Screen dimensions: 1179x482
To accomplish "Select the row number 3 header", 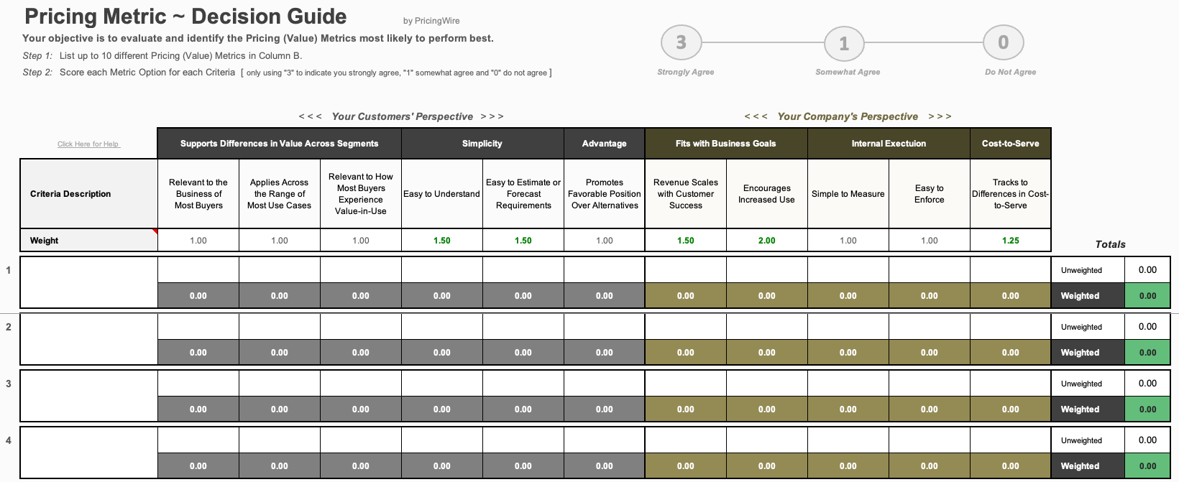I will pos(9,384).
